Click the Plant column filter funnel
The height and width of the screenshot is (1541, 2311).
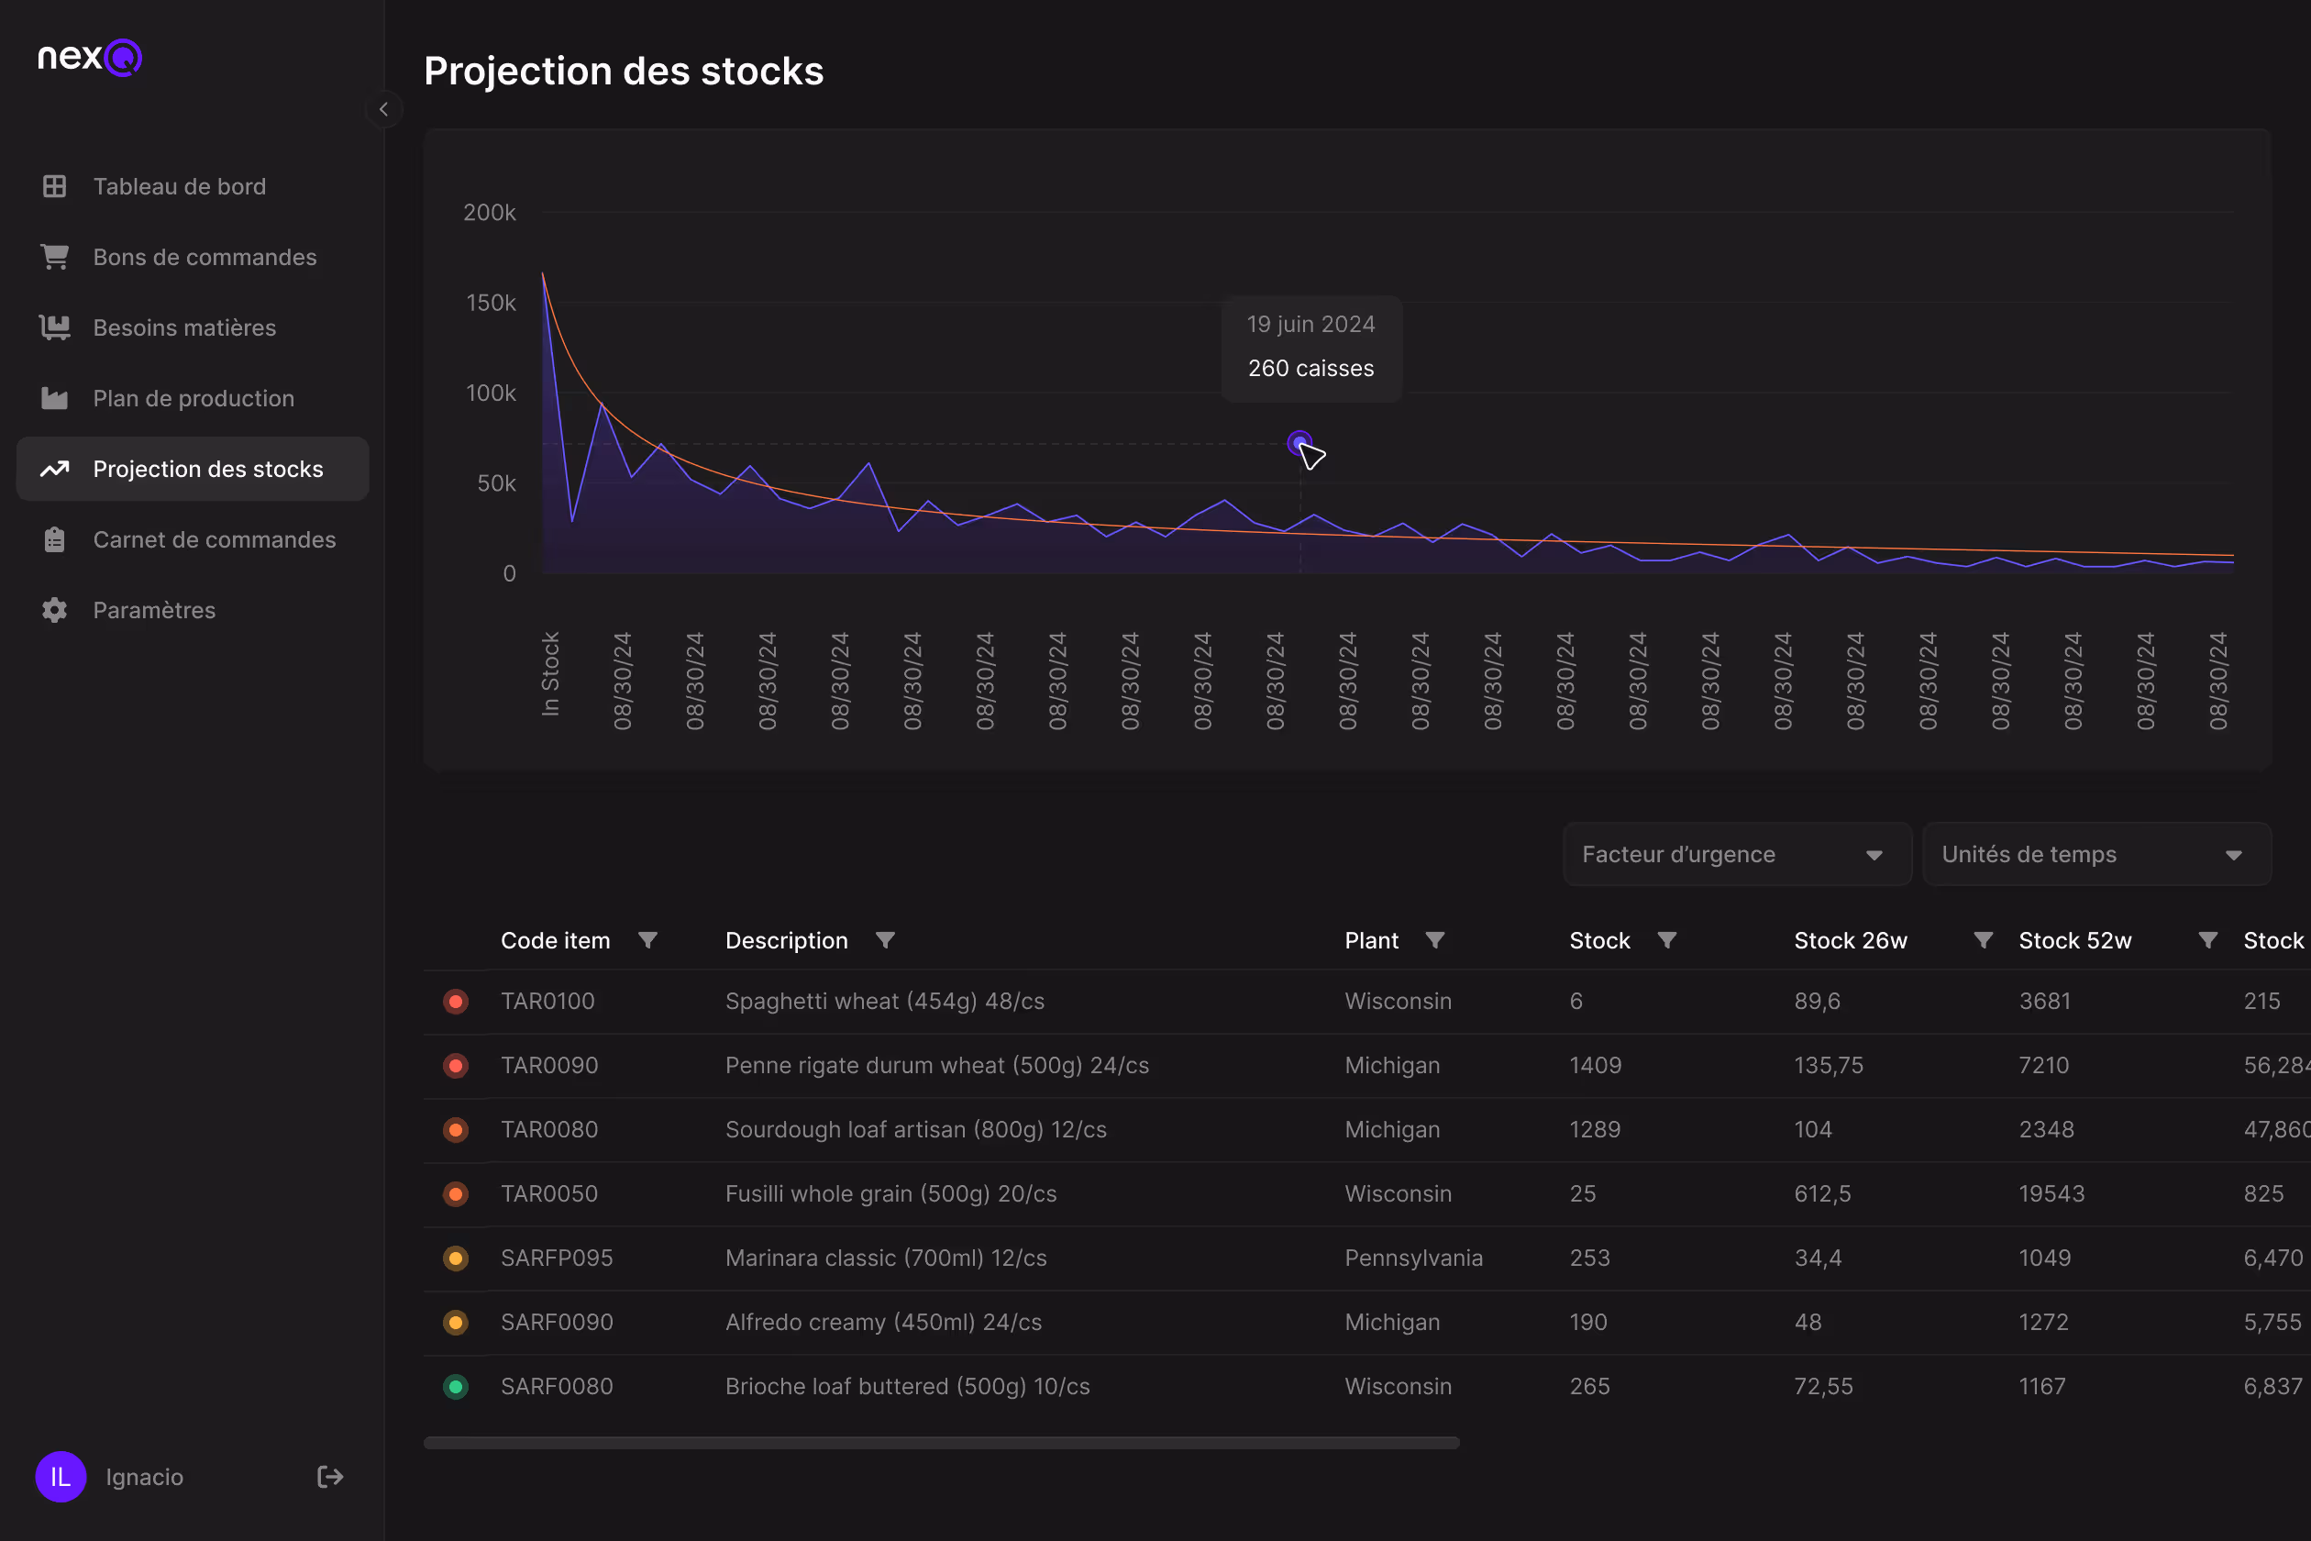coord(1434,940)
